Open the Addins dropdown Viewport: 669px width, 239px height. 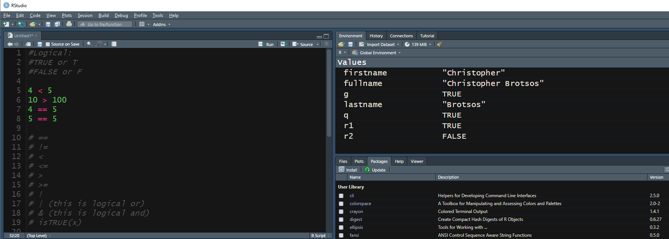pos(162,25)
